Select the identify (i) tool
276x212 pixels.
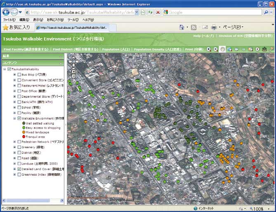click(x=257, y=49)
